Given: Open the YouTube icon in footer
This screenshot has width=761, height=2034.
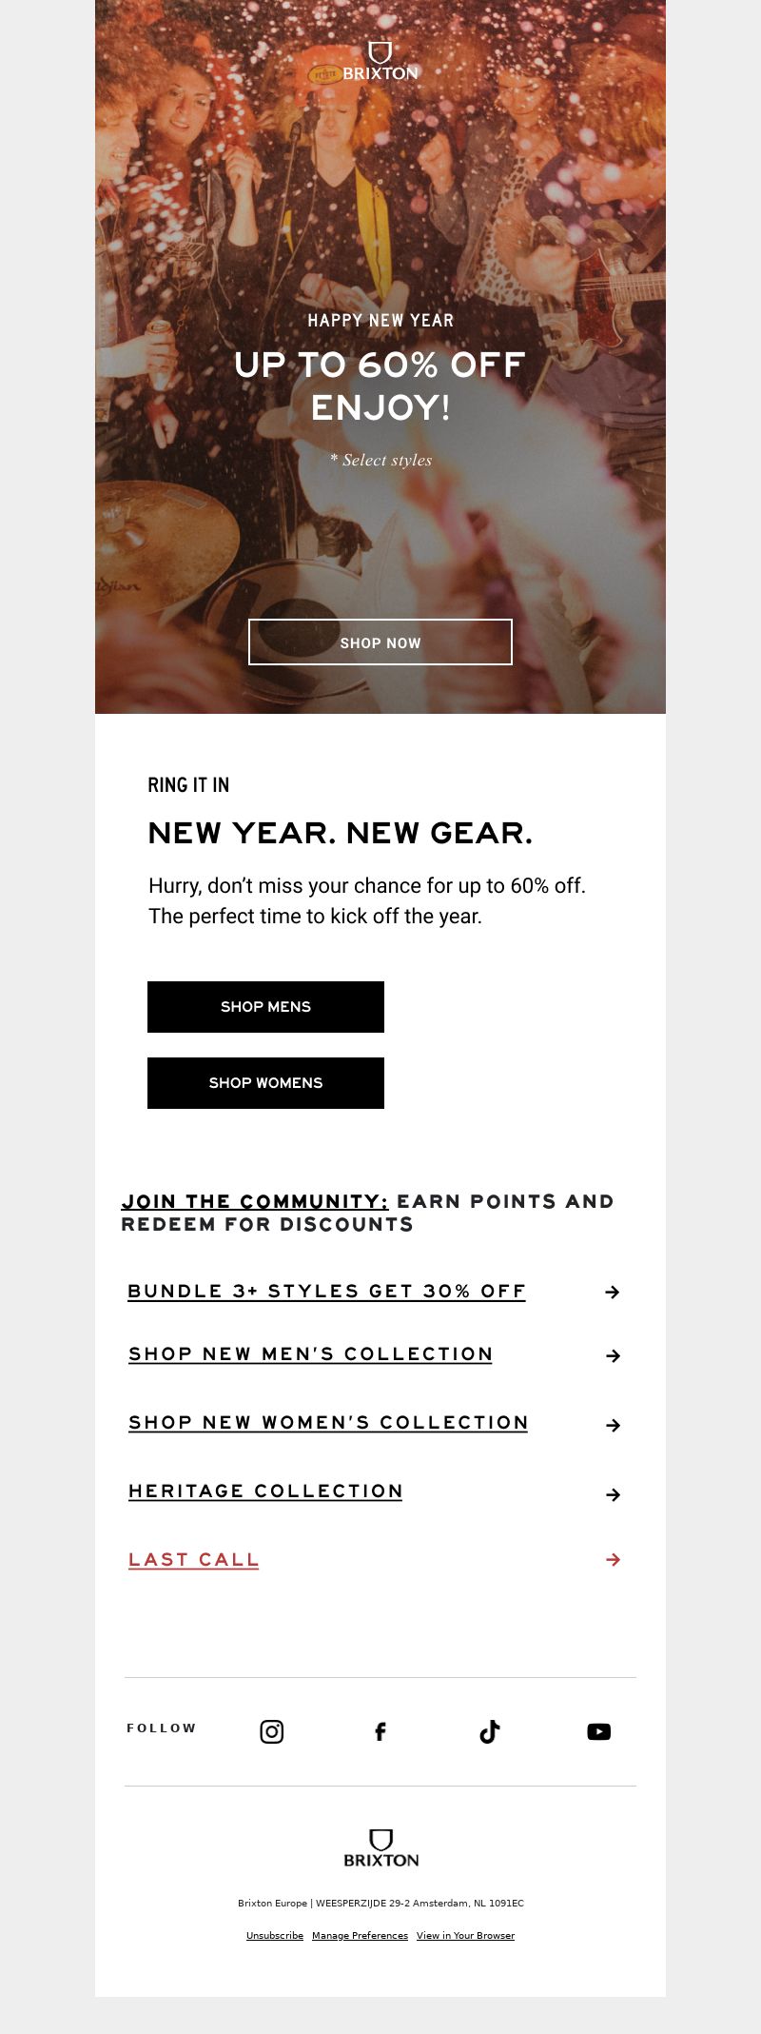Looking at the screenshot, I should (599, 1731).
